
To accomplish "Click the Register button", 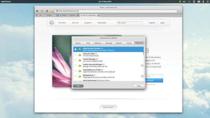I will (152, 23).
